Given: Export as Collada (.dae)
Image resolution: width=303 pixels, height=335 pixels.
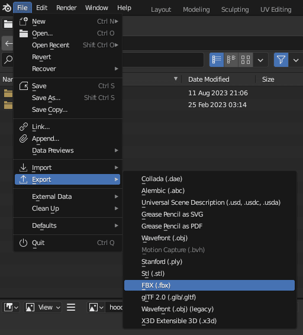Looking at the screenshot, I should [209, 179].
